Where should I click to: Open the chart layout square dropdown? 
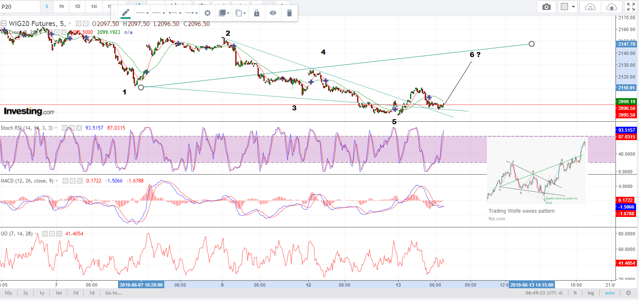coord(568,7)
